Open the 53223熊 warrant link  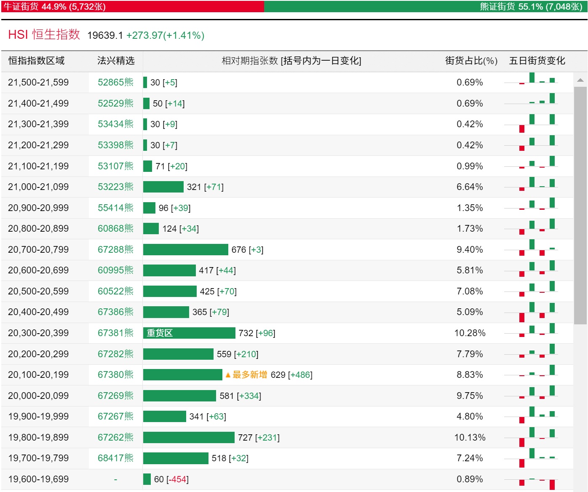[115, 187]
